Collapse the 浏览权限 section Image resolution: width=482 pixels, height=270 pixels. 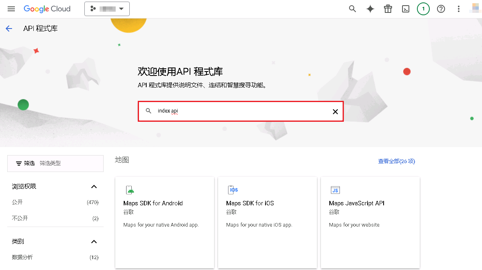click(94, 186)
